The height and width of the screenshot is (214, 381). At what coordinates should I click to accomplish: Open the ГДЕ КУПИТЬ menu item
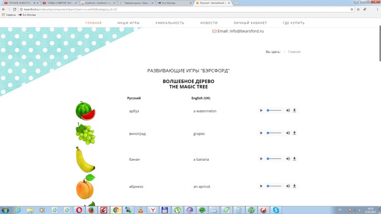pos(293,23)
